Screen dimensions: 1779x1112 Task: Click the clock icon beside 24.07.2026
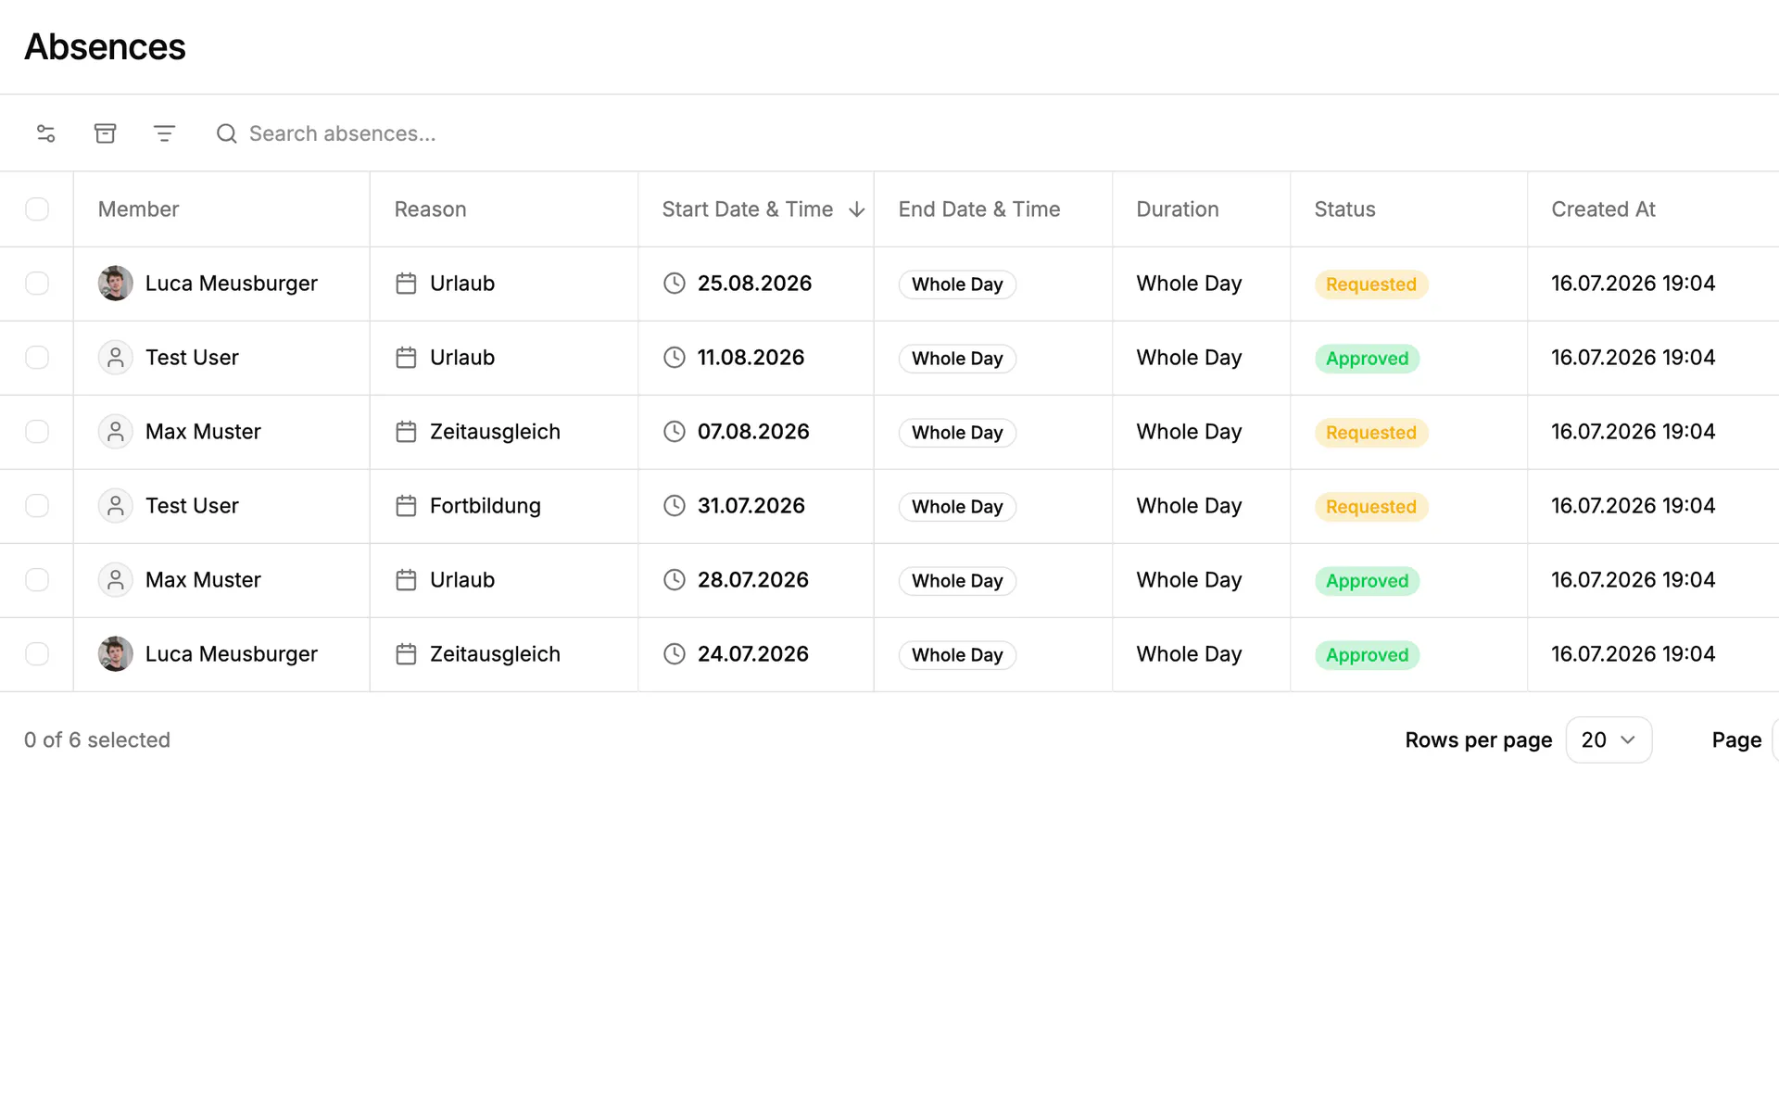[x=675, y=654]
